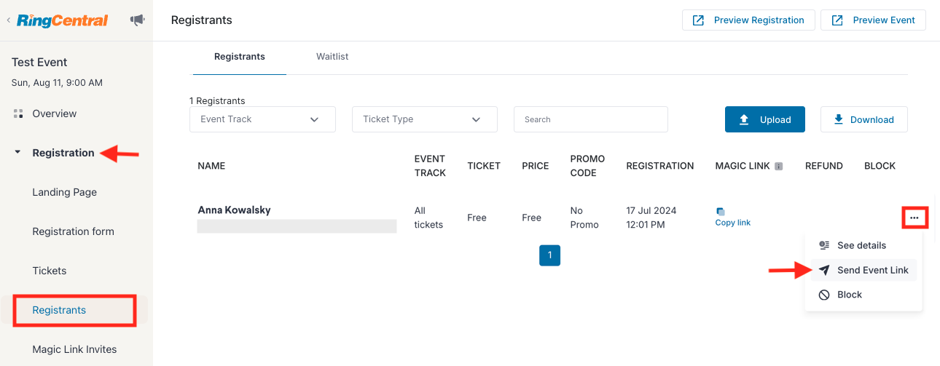Click the Download button
This screenshot has height=366, width=940.
pos(864,119)
